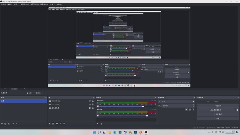Open source filters (滤镜) button
The height and width of the screenshot is (135, 240).
point(38,93)
